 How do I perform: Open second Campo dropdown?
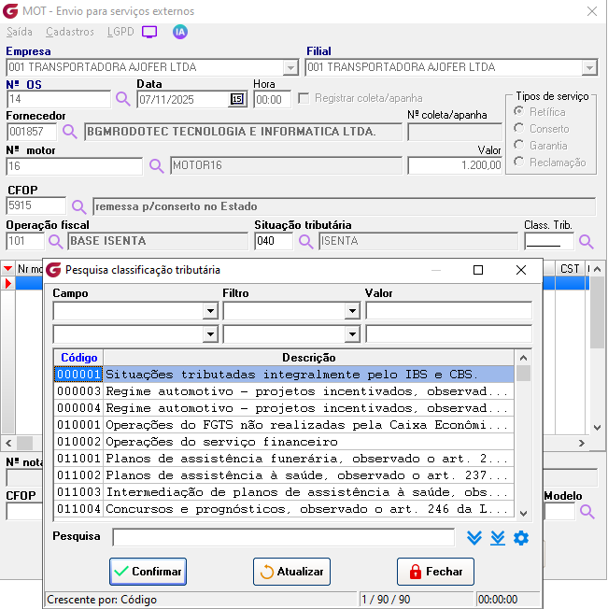point(210,334)
